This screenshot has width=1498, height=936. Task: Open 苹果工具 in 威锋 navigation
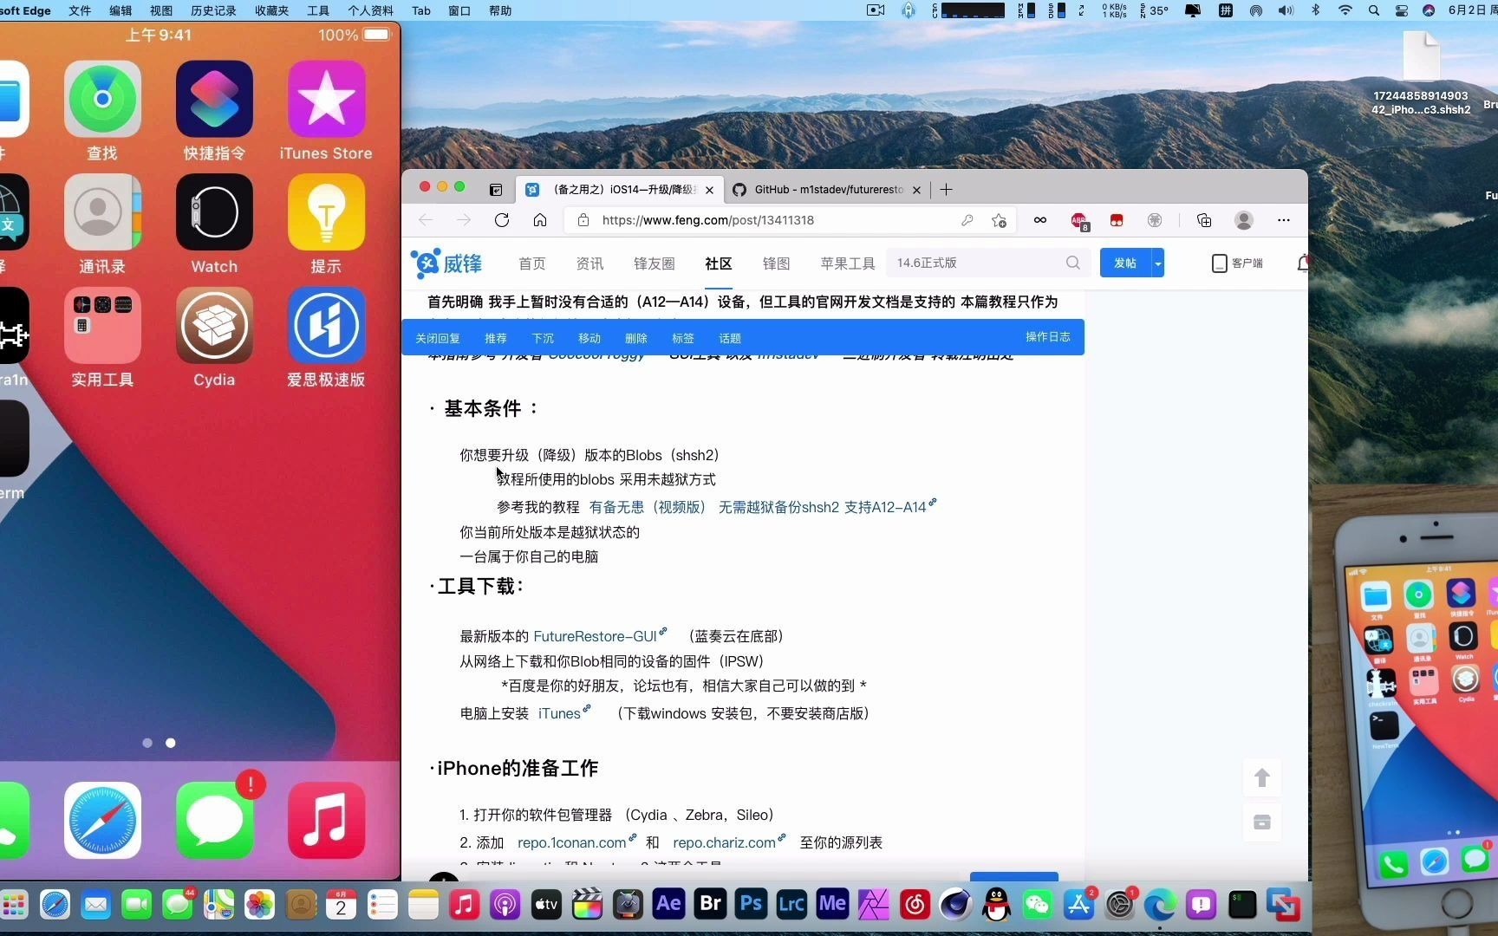(848, 263)
